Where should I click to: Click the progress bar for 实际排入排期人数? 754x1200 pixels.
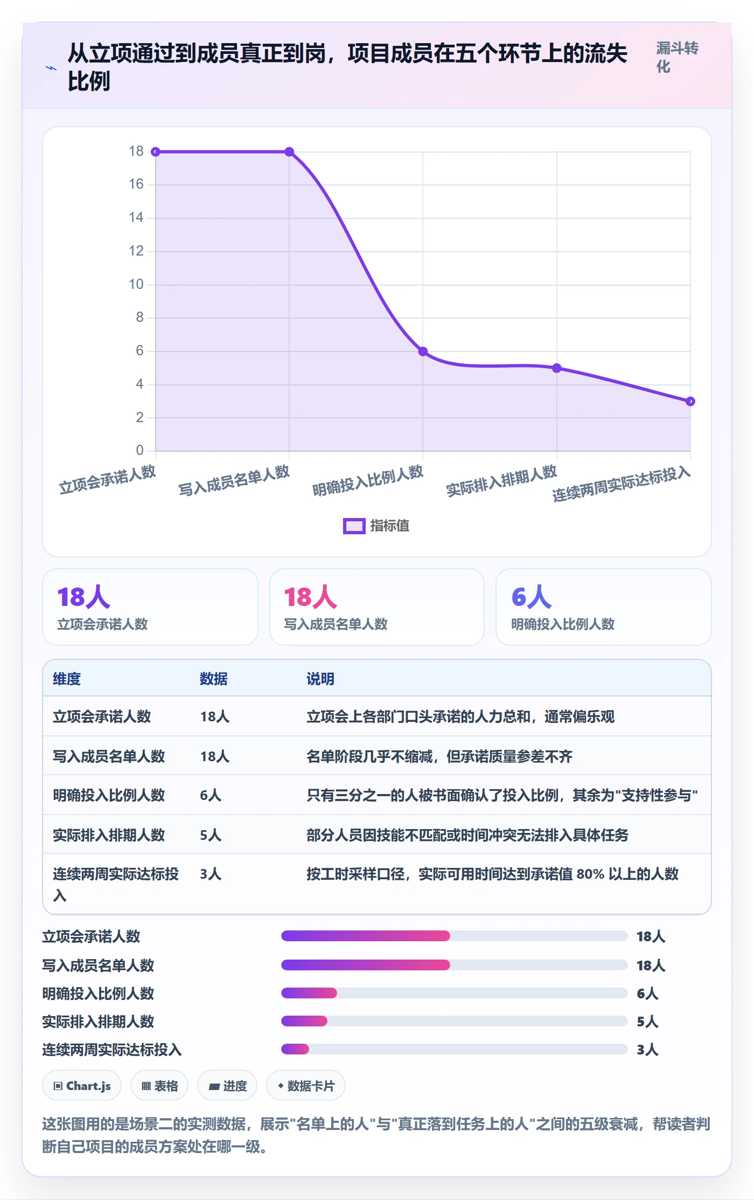coord(455,1021)
